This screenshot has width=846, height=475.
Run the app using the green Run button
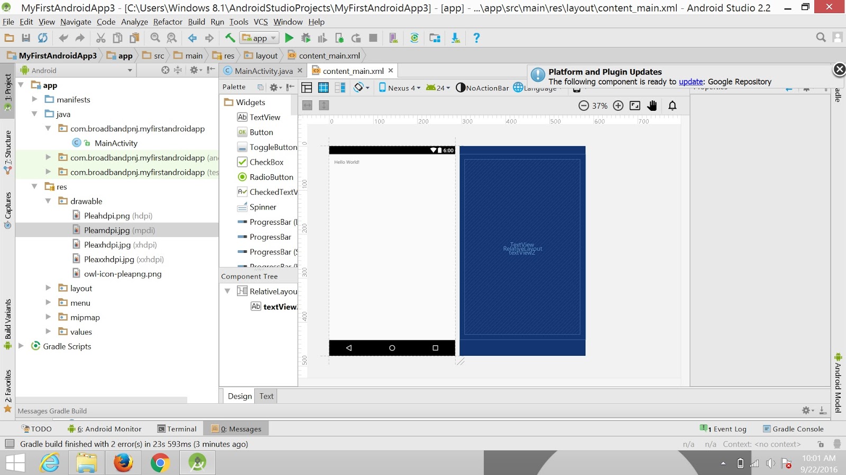(x=289, y=37)
